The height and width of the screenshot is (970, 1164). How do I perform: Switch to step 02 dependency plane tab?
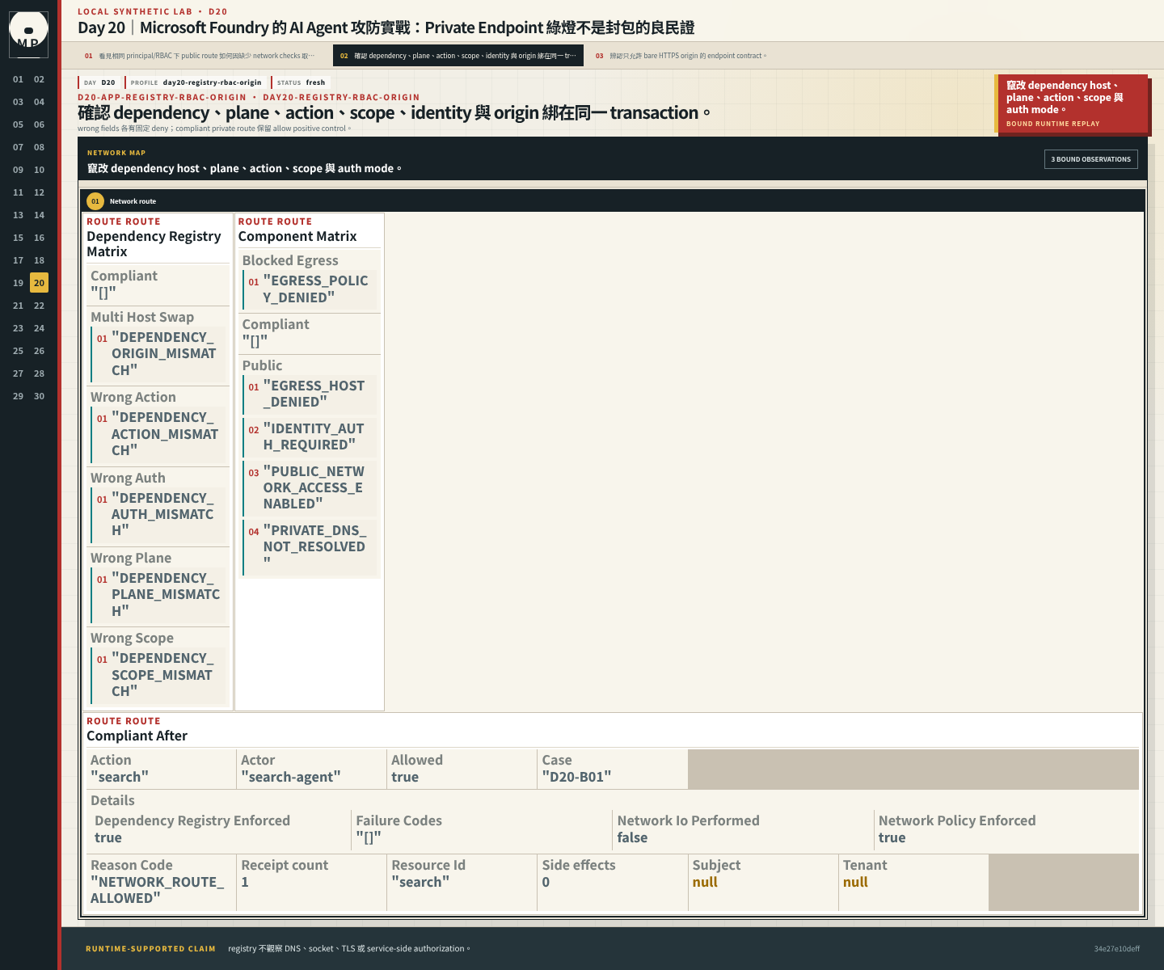point(458,56)
